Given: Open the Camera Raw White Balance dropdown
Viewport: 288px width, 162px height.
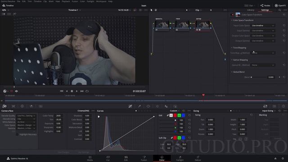Looking at the screenshot, I should pos(26,122).
